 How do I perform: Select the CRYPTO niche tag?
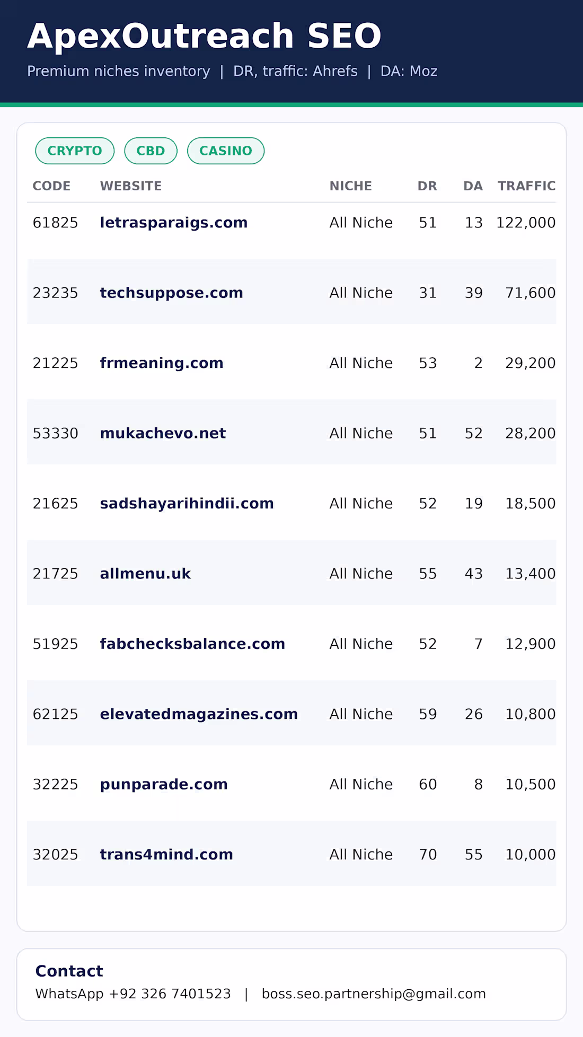pyautogui.click(x=75, y=151)
